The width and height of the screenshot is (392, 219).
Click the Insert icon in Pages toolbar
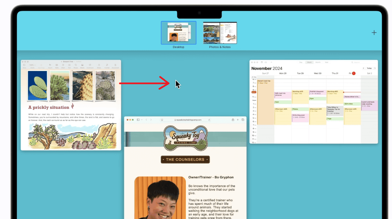click(50, 65)
